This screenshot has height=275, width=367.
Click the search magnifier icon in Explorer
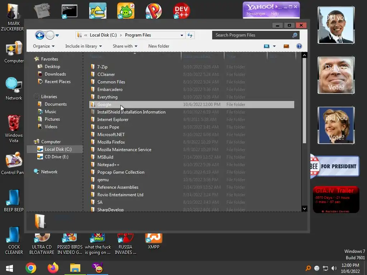(x=295, y=35)
